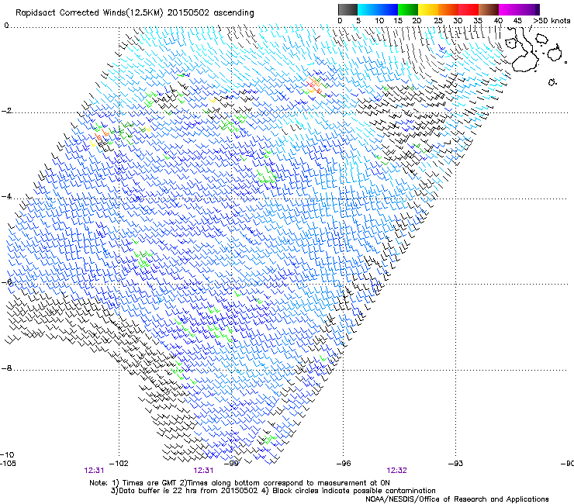Click the dark purple >50 knots legend segment
The image size is (574, 504).
[538, 9]
